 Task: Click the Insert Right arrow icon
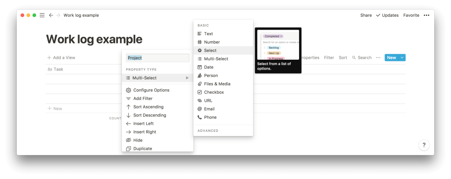pyautogui.click(x=129, y=132)
